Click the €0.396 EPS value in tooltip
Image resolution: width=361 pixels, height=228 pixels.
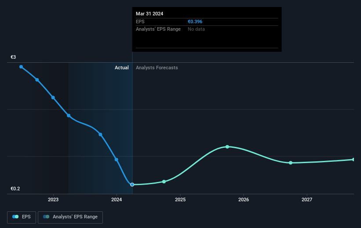tap(195, 21)
